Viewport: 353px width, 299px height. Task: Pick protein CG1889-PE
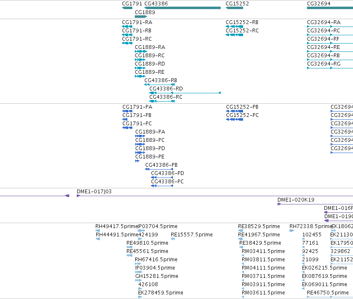tap(150, 157)
